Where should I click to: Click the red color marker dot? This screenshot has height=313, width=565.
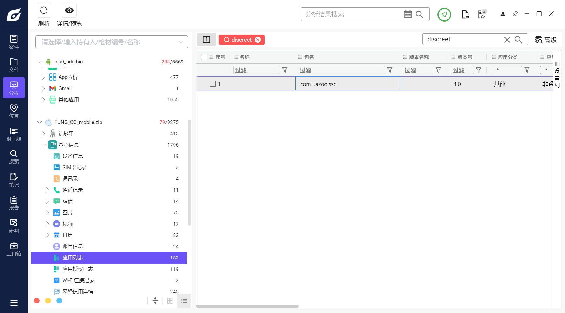click(37, 301)
